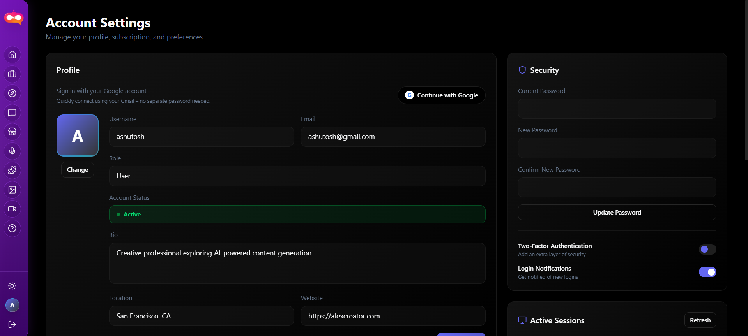
Task: Click the Bio text area
Action: point(297,263)
